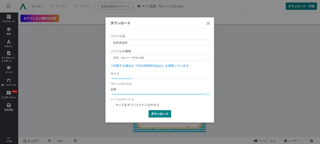Viewport: 320px width, 144px height.
Task: Open the 素材 materials panel
Action: [9, 31]
